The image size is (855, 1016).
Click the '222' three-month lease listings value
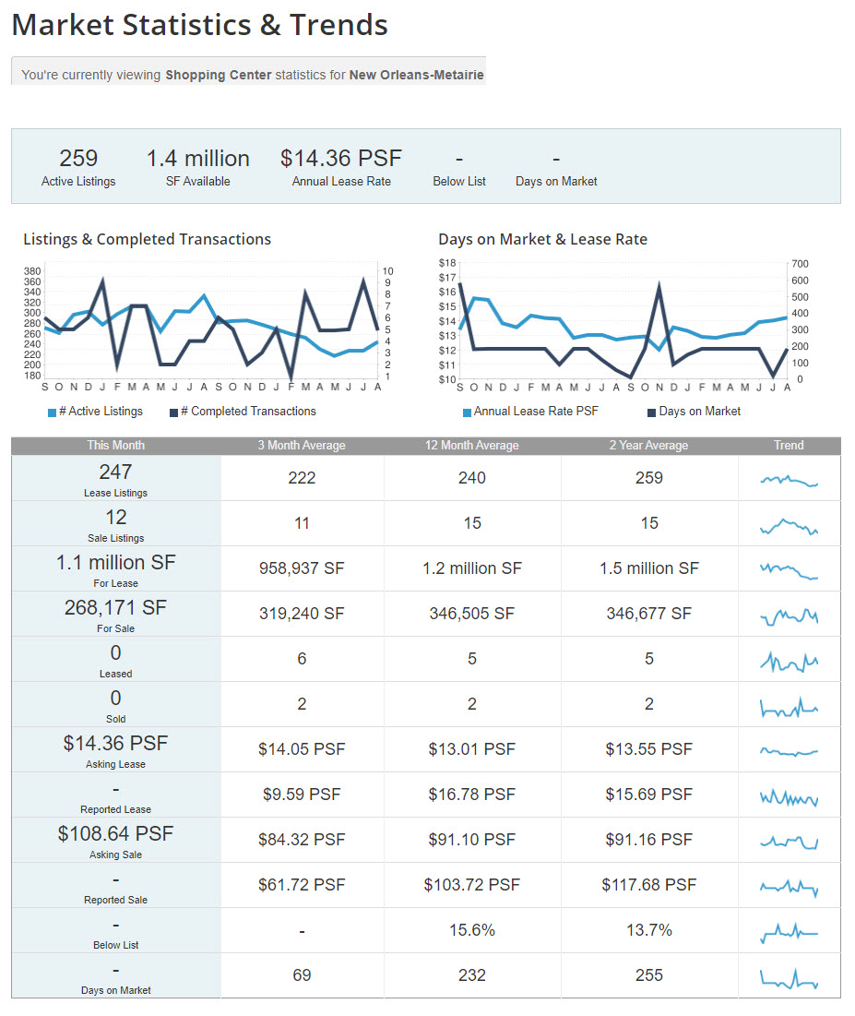point(302,478)
